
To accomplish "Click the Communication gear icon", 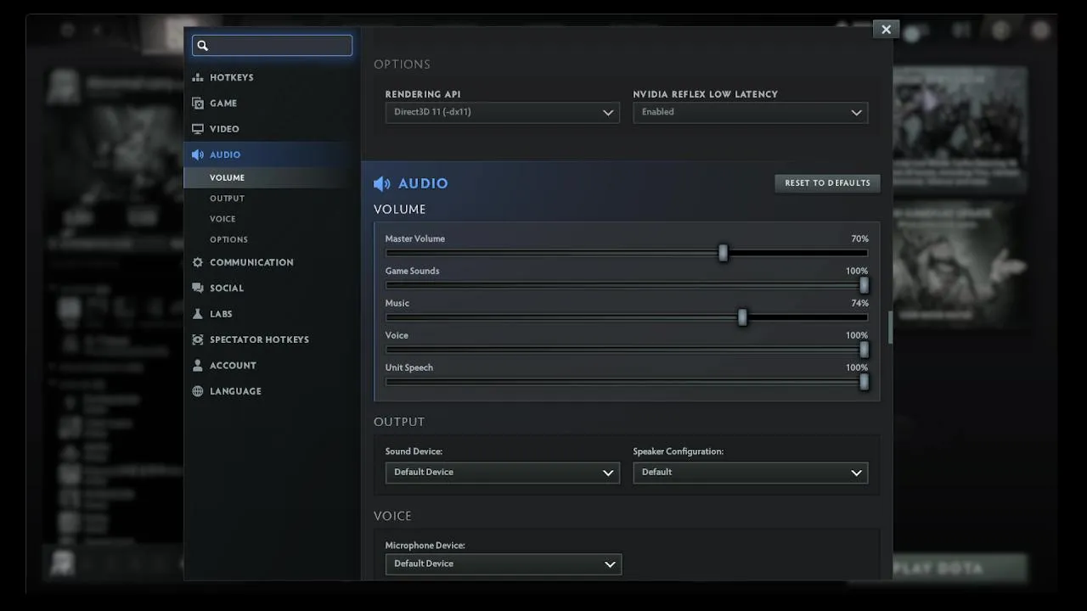I will [x=198, y=262].
